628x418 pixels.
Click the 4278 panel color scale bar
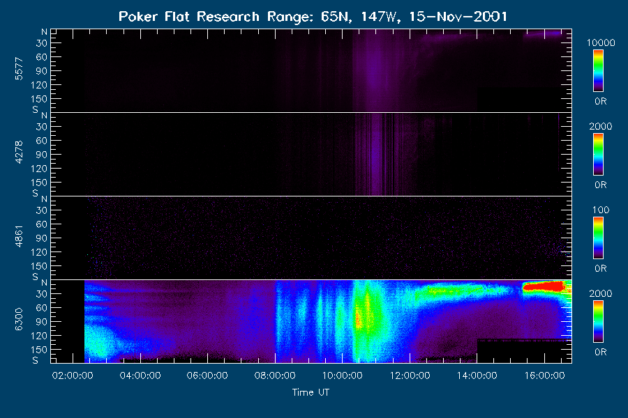click(x=599, y=155)
